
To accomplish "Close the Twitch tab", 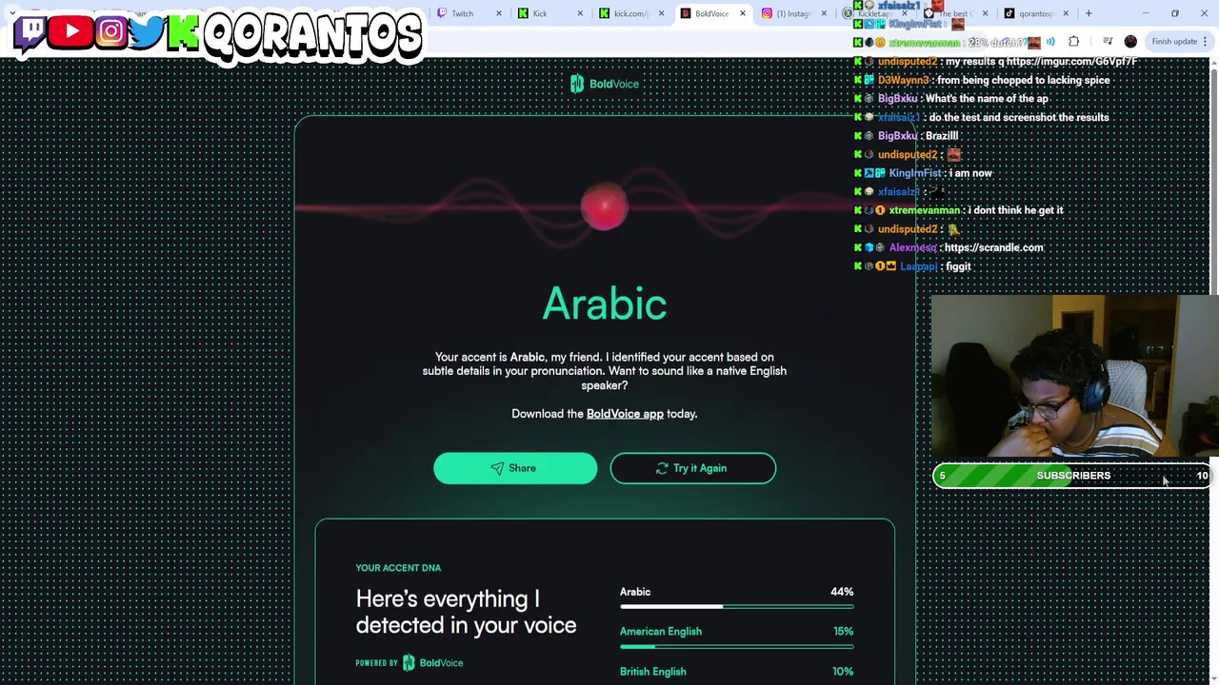I will 498,13.
